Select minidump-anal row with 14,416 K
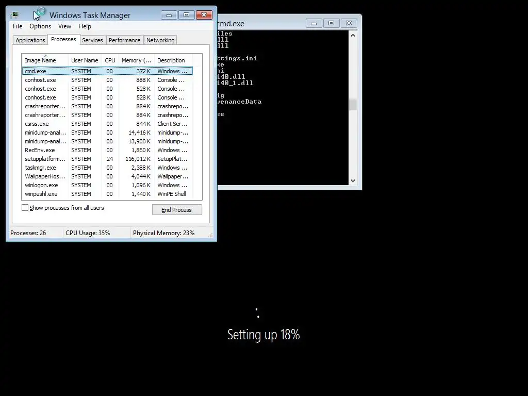Screen dimensions: 528x396 [107, 133]
